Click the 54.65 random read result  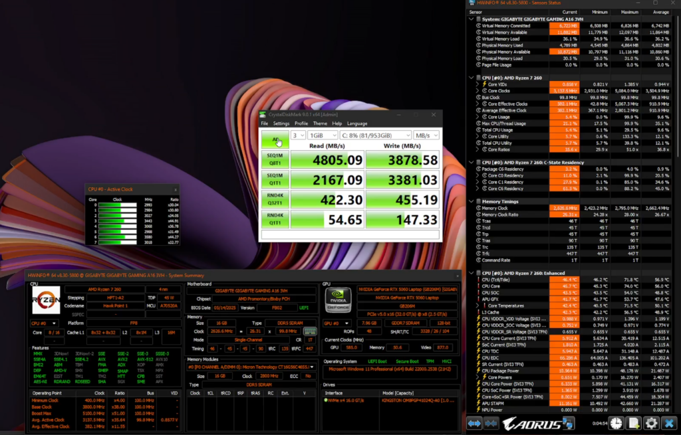pos(327,219)
